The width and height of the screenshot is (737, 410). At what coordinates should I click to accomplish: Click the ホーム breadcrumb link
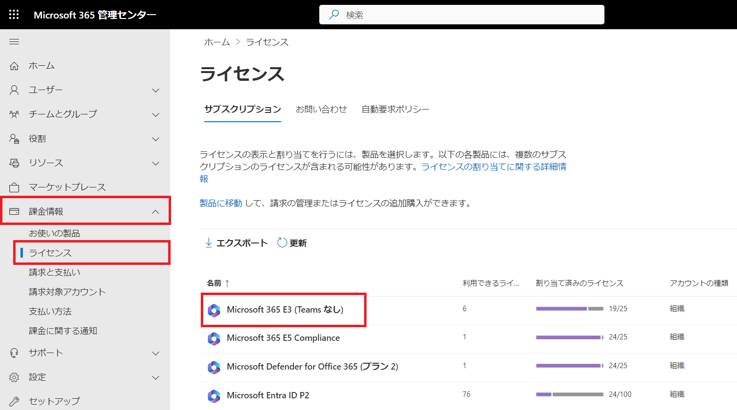click(x=217, y=42)
